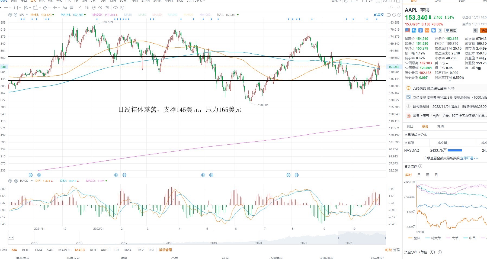
Task: Toggle the faded MA1000 moving average line
Action: (x=205, y=15)
